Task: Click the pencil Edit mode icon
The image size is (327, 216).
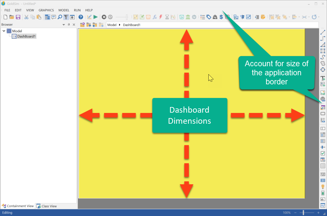Action: [x=89, y=17]
